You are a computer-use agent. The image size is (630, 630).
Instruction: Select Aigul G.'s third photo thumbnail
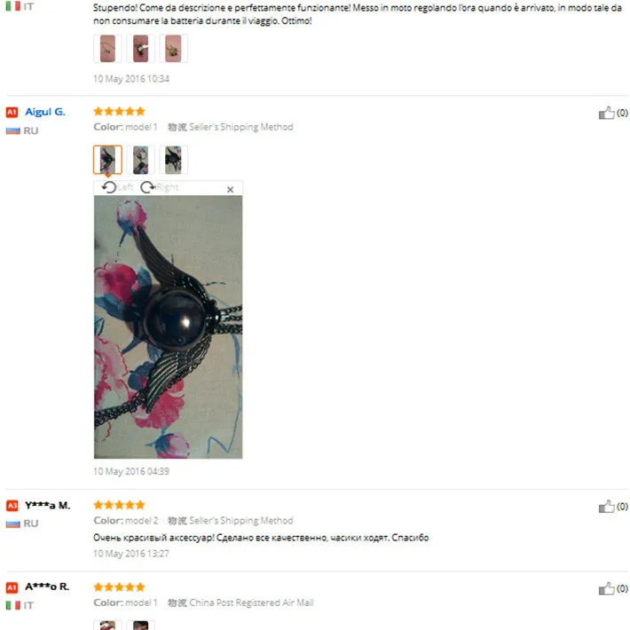[x=174, y=160]
